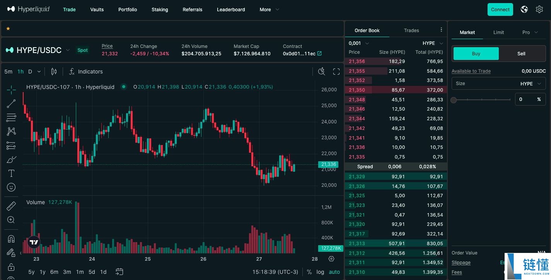The height and width of the screenshot is (280, 551).
Task: Toggle stay in drawing mode pencil-lock
Action: [x=11, y=253]
